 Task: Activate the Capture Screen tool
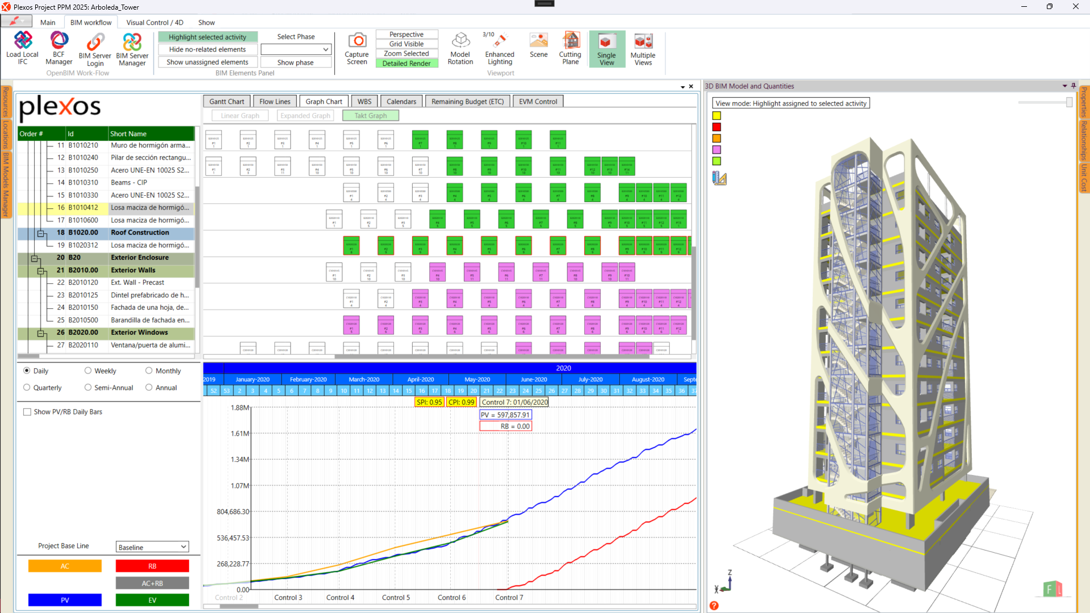click(357, 49)
